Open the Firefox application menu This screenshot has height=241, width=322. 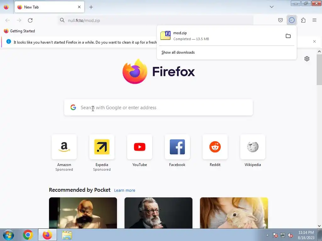click(314, 20)
